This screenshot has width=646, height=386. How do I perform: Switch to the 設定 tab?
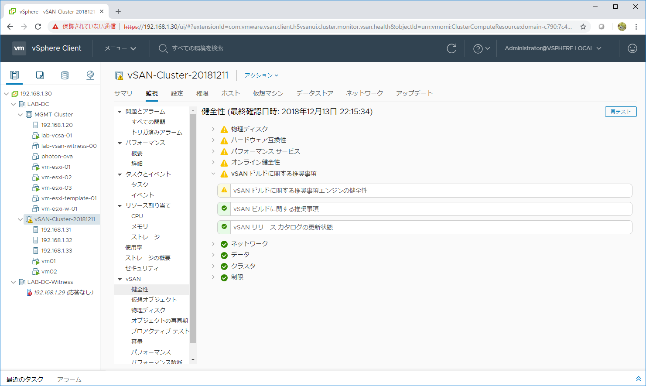(x=177, y=93)
